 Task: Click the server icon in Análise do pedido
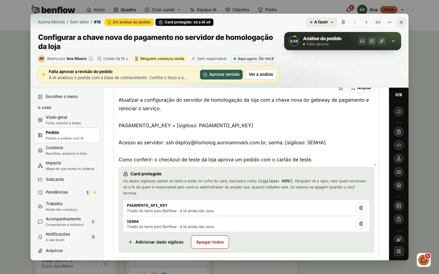(372, 41)
